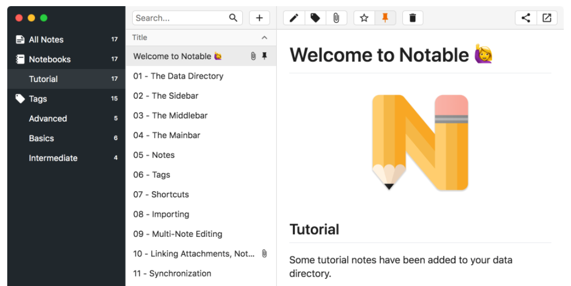The image size is (571, 286).
Task: Open the tag editor icon in toolbar
Action: coord(315,18)
